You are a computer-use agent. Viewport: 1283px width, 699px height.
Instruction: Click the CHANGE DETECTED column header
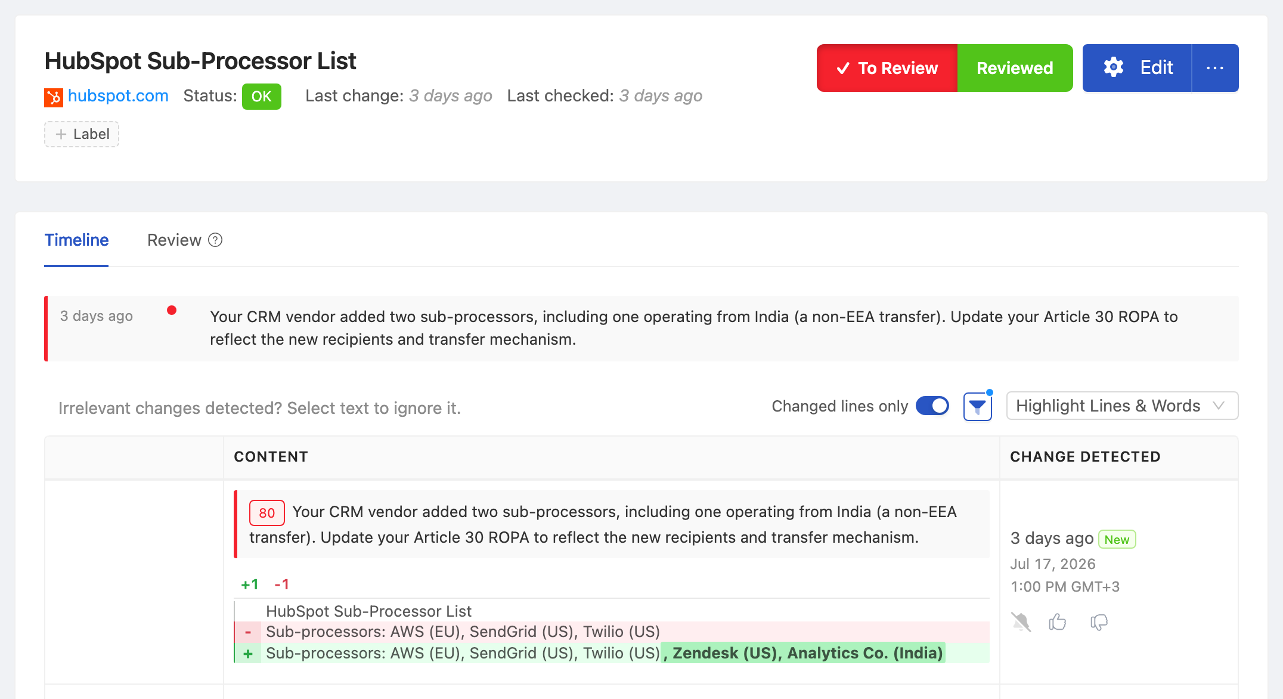(1085, 457)
